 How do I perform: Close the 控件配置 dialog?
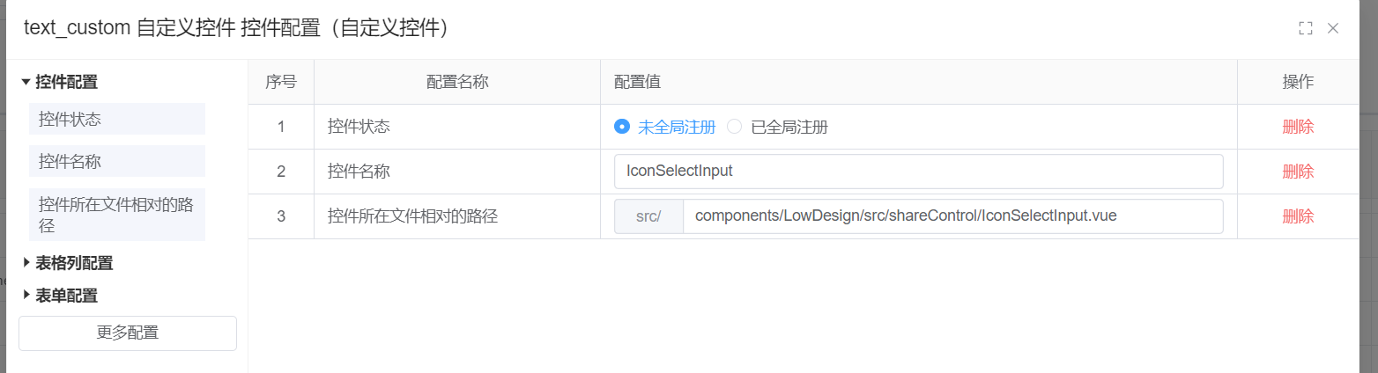tap(1333, 28)
